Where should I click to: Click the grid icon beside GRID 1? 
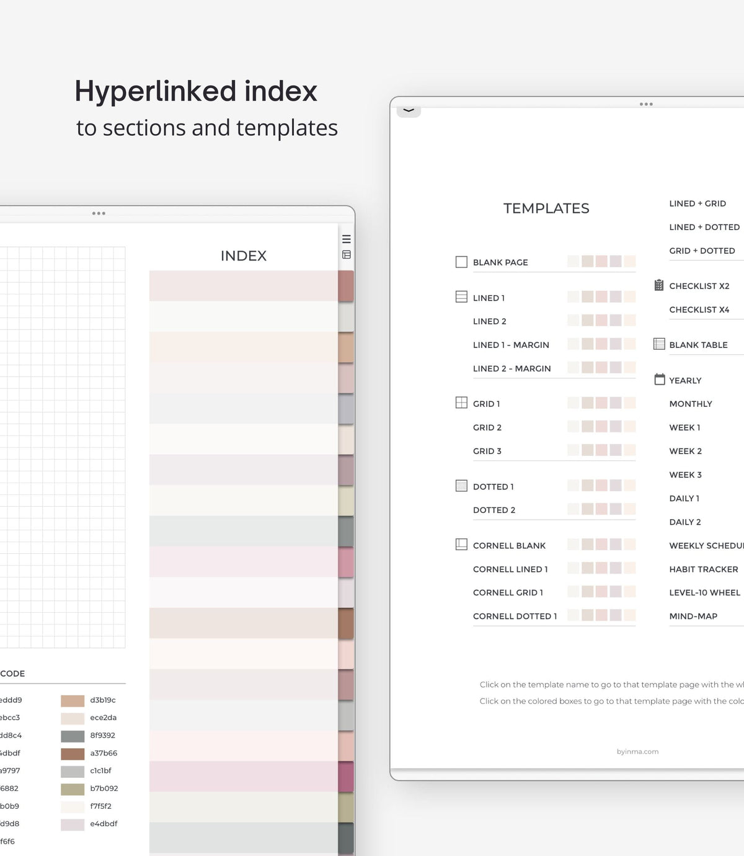point(461,403)
